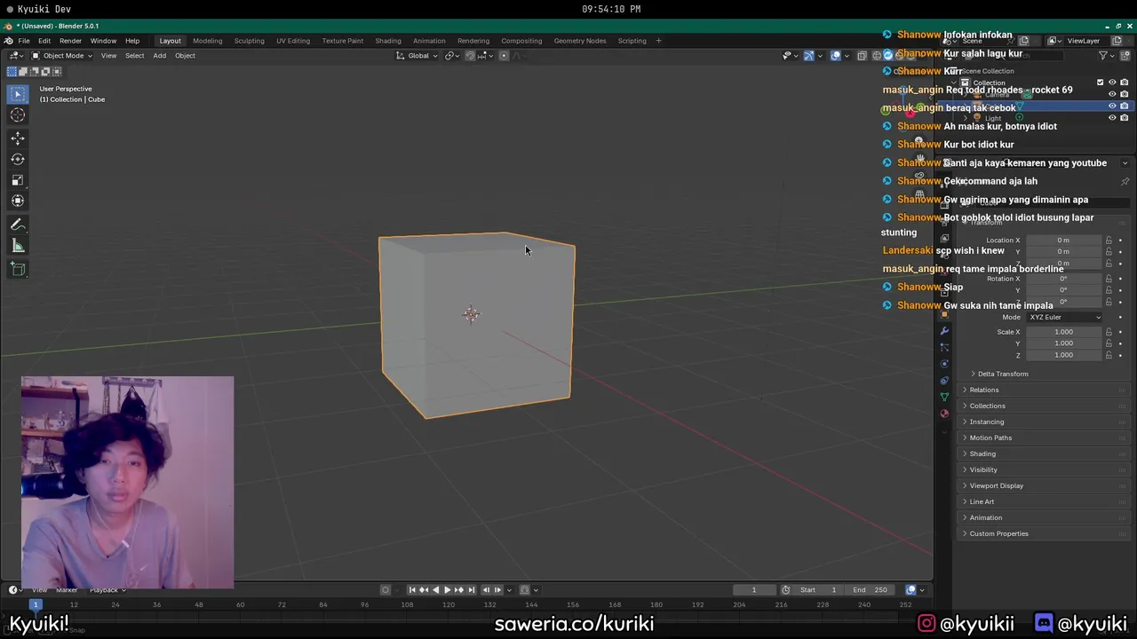Expand the Light item in outliner

coord(966,118)
